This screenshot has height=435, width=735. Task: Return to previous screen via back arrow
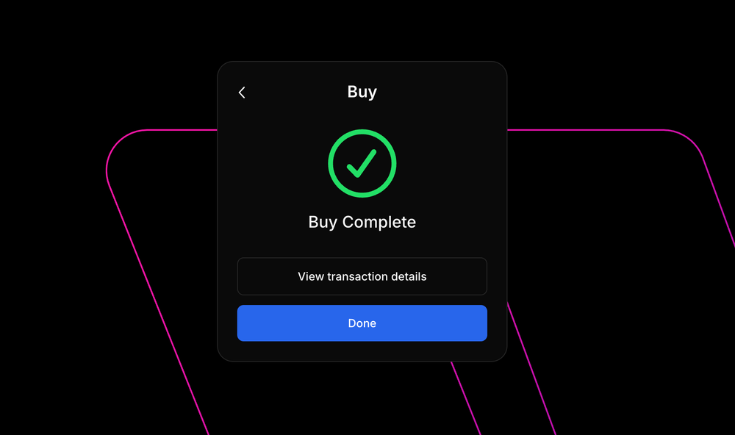[x=242, y=93]
